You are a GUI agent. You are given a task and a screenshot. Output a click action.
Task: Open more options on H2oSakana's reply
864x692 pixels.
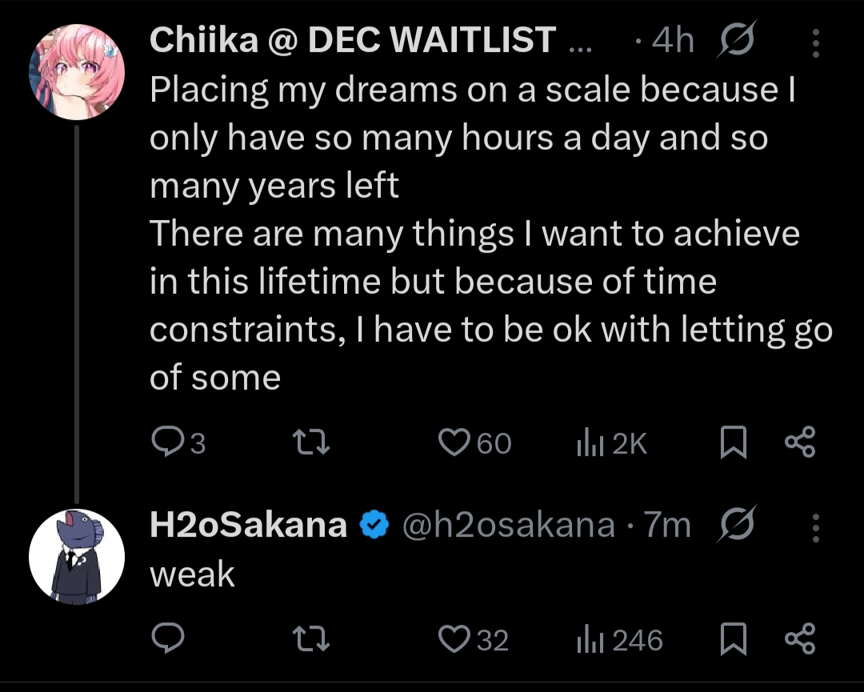point(816,528)
